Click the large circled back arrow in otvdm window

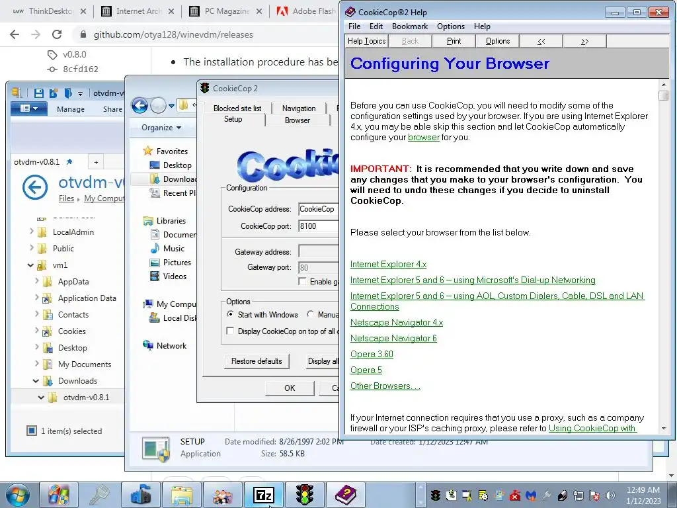[35, 187]
